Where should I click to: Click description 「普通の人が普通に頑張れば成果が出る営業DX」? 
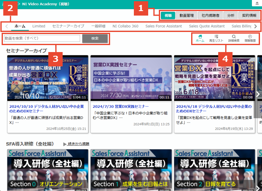coord(46,120)
